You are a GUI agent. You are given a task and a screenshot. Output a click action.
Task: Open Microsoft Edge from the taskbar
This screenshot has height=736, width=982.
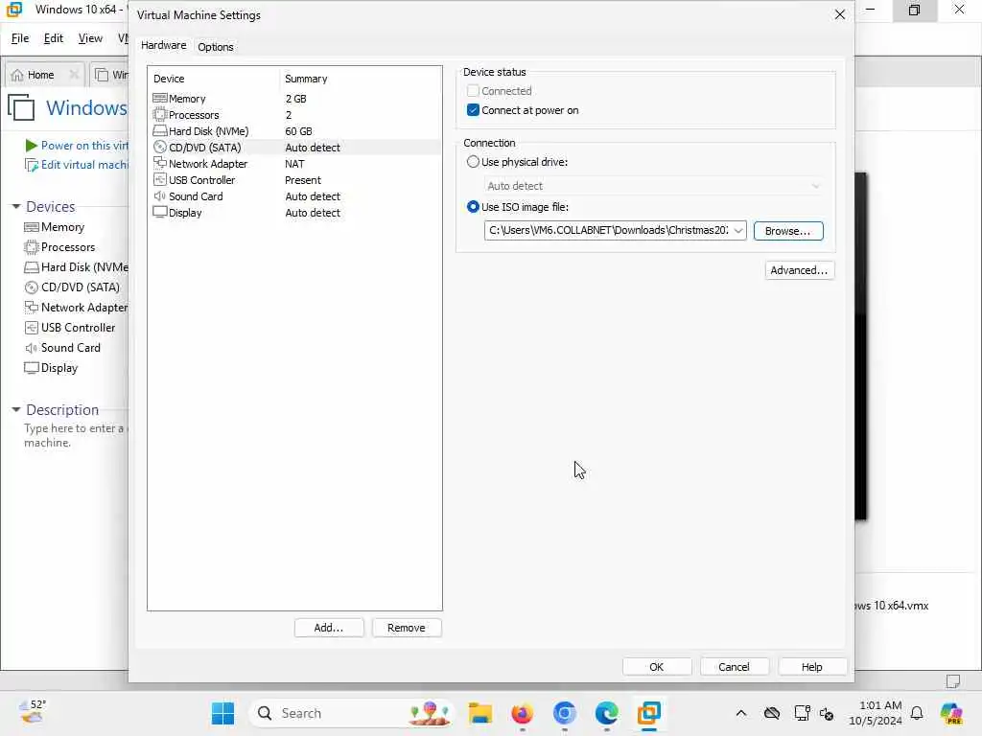click(606, 713)
